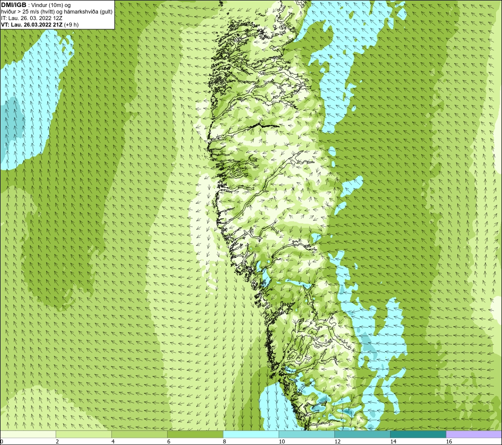The width and height of the screenshot is (502, 445).
Task: Click the scale label '14'
Action: point(393,442)
